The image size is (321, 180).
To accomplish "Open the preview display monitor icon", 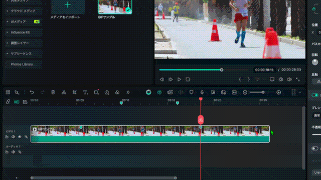I will [272, 79].
